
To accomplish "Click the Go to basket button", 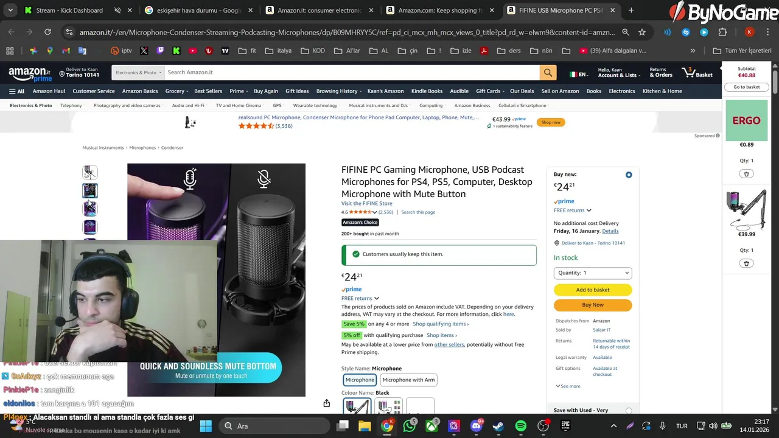I will pos(746,87).
